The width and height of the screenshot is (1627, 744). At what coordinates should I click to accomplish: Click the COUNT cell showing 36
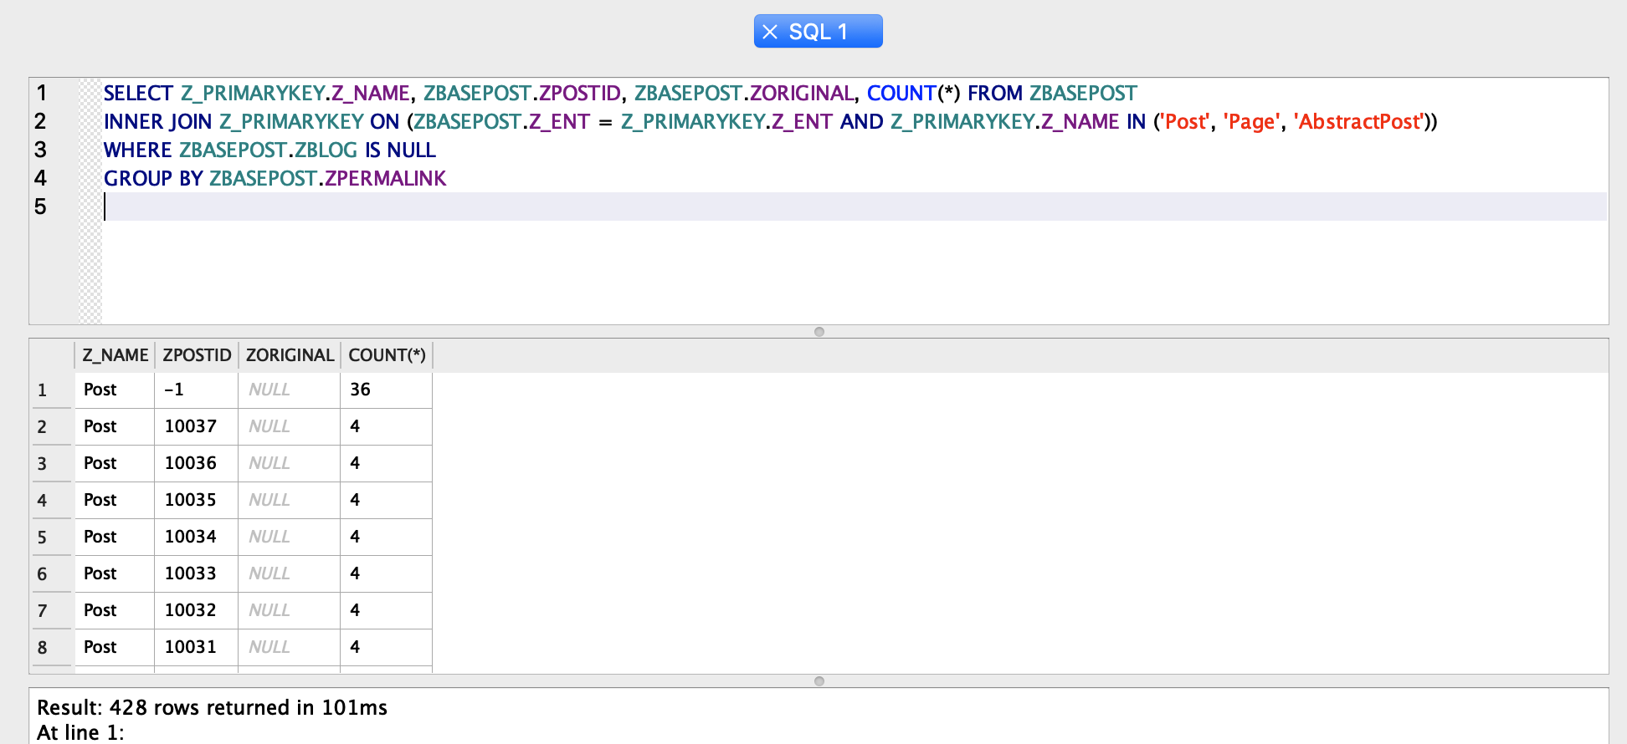coord(386,390)
